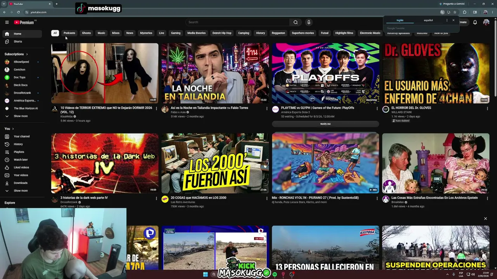Open Your channel in the sidebar
Viewport: 497px width, 279px height.
click(23, 136)
